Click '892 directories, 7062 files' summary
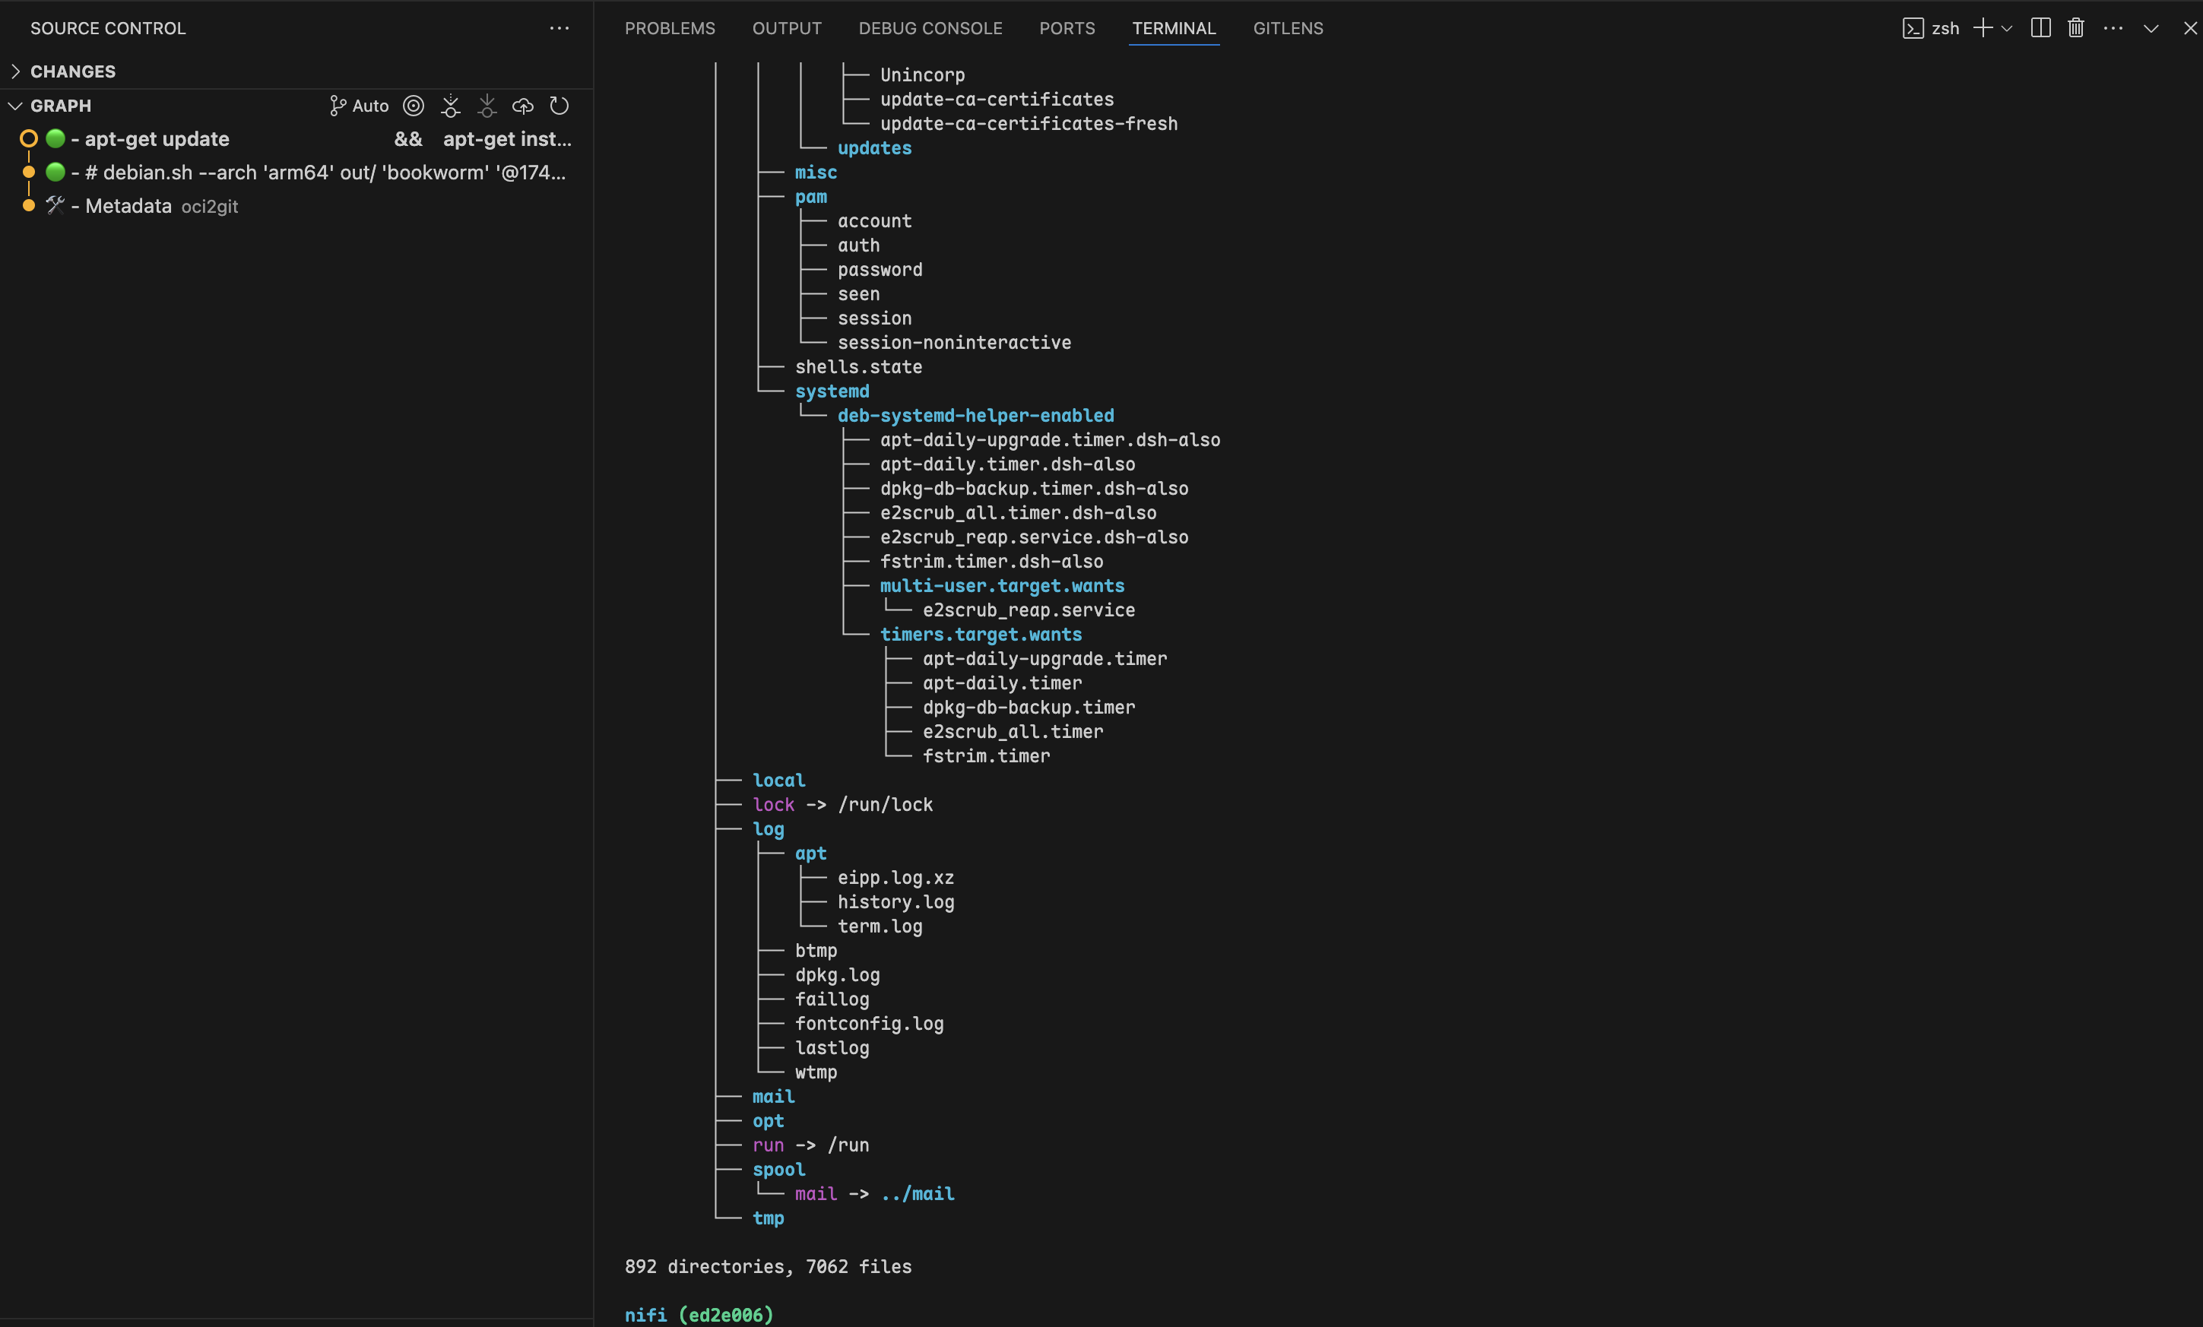Image resolution: width=2203 pixels, height=1327 pixels. 768,1267
